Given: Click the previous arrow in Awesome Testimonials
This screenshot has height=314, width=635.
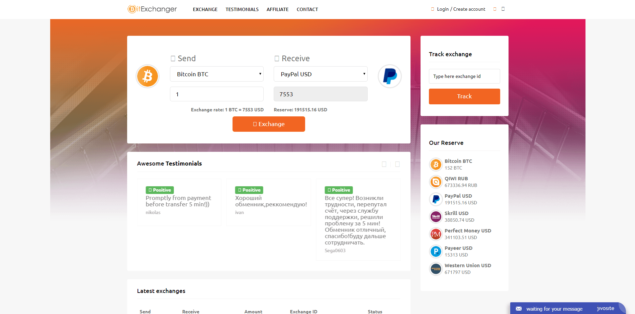Looking at the screenshot, I should (x=384, y=164).
